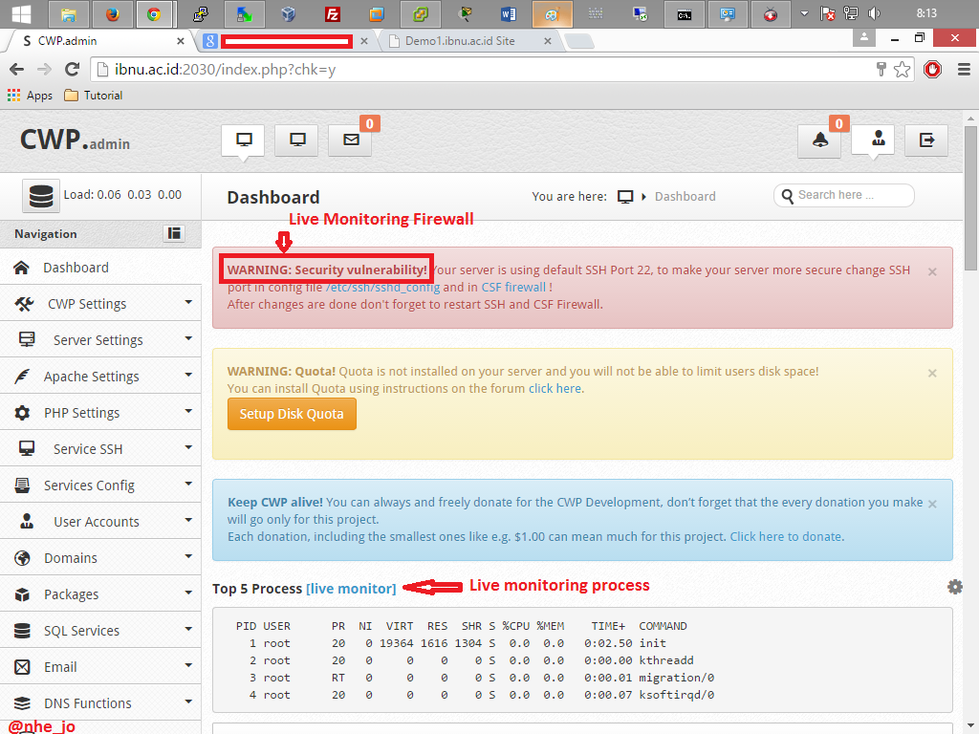This screenshot has width=979, height=734.
Task: Open the [live monitor] link
Action: point(351,589)
